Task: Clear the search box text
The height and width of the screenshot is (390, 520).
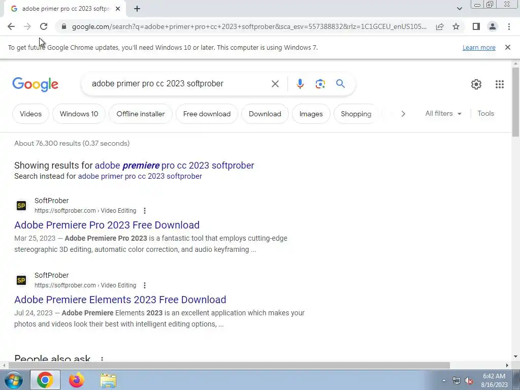Action: click(275, 84)
